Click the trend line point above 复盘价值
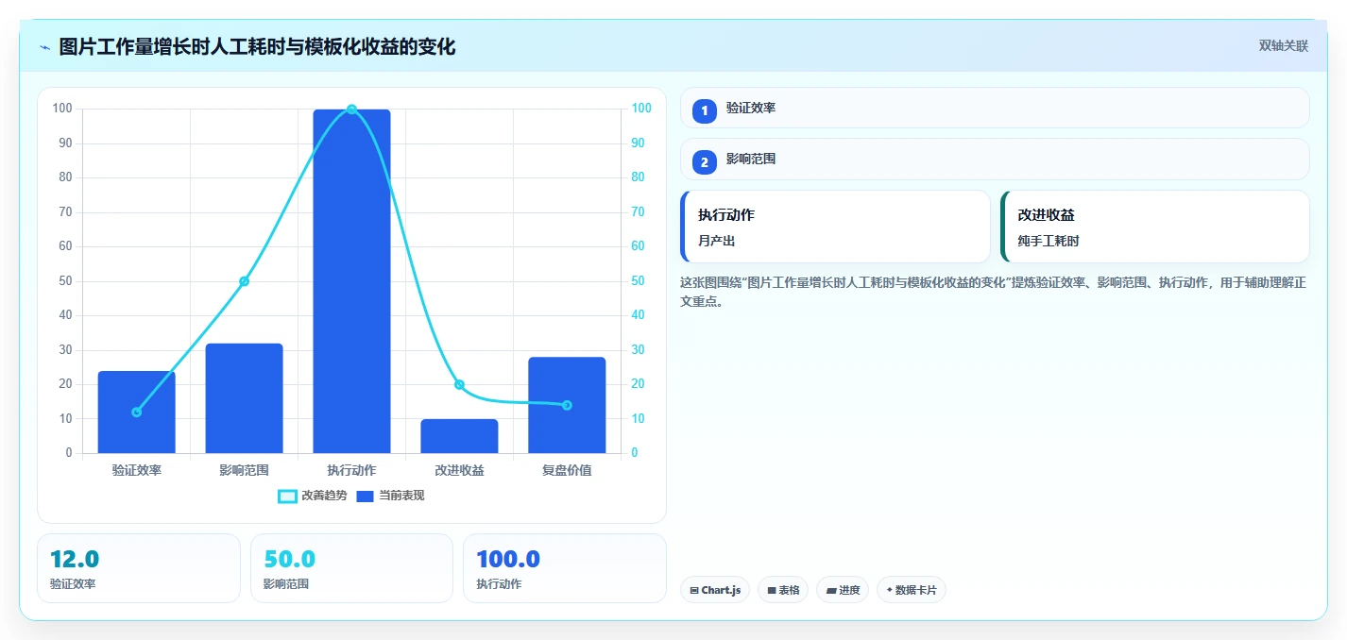 [x=567, y=405]
